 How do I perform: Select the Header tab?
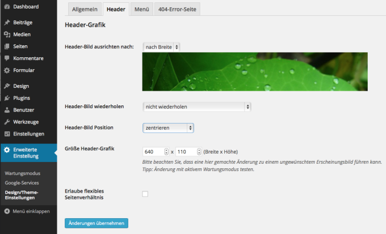pyautogui.click(x=116, y=9)
